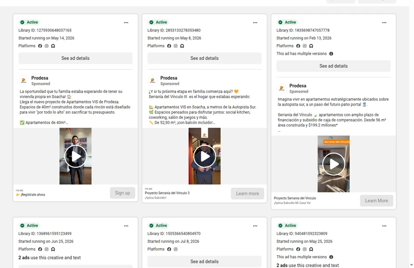Open options menu for ad 1505366540804970
414x268 pixels.
tap(255, 226)
